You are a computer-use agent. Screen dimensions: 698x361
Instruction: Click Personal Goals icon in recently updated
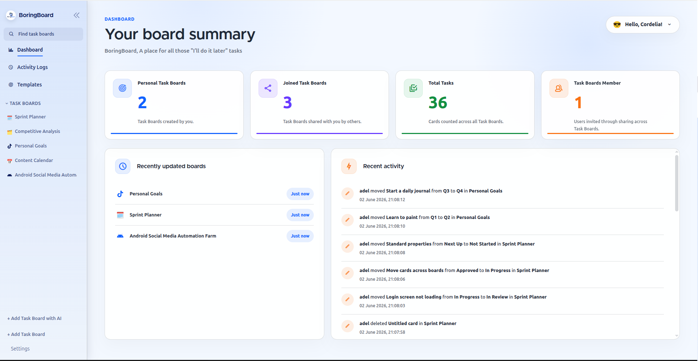pos(120,194)
